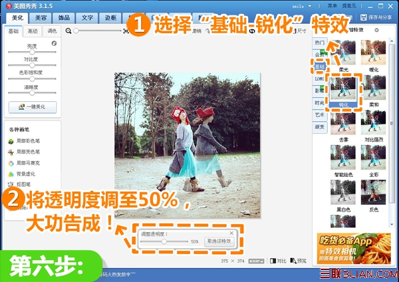Open 保存与分享 save and share

[x=376, y=17]
